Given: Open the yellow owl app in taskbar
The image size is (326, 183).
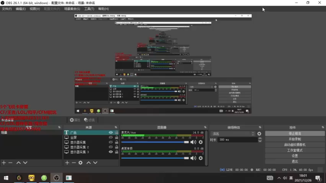Looking at the screenshot, I should coord(31,178).
